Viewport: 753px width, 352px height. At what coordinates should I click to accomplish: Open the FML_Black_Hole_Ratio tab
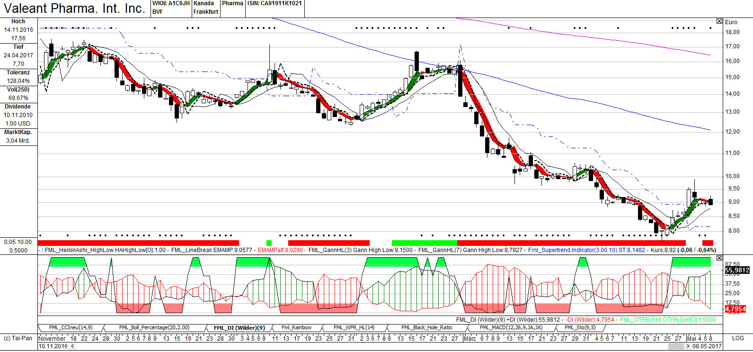(426, 327)
